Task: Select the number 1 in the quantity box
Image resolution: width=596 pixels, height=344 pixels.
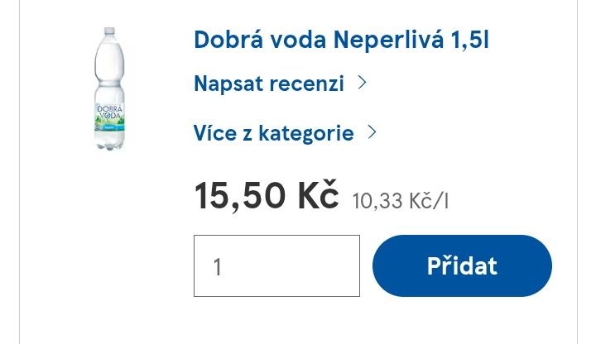Action: (218, 266)
